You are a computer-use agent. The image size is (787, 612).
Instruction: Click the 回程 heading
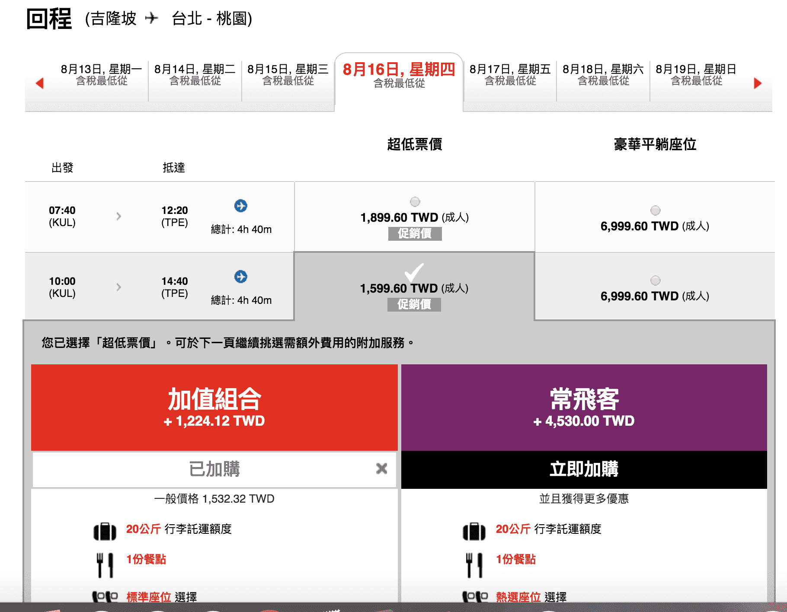(x=49, y=19)
